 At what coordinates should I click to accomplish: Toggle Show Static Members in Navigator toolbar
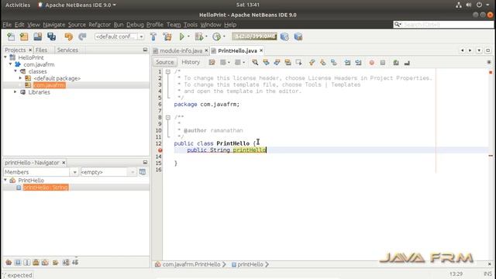[27, 262]
